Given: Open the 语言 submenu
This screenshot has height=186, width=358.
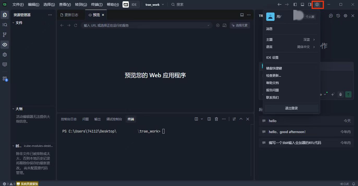Looking at the screenshot, I should coord(292,47).
